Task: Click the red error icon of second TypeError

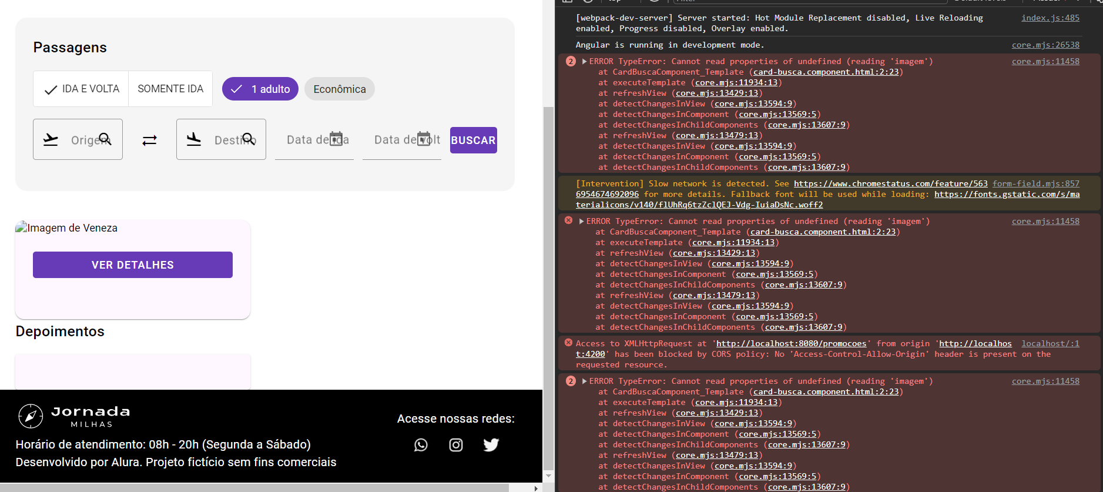Action: [x=568, y=220]
